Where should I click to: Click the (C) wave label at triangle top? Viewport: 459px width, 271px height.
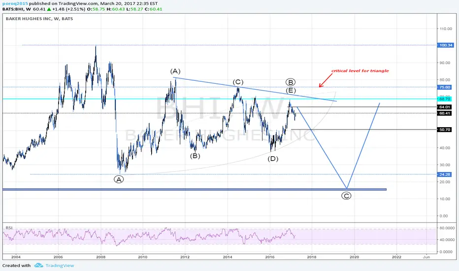pos(238,82)
